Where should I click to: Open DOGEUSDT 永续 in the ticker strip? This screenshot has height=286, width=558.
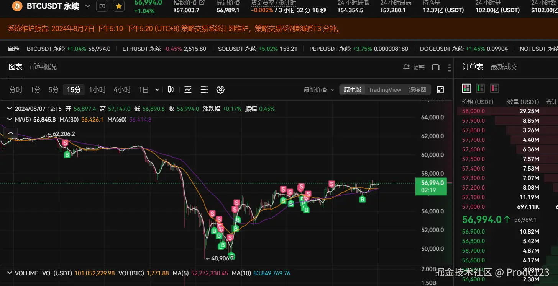point(464,49)
